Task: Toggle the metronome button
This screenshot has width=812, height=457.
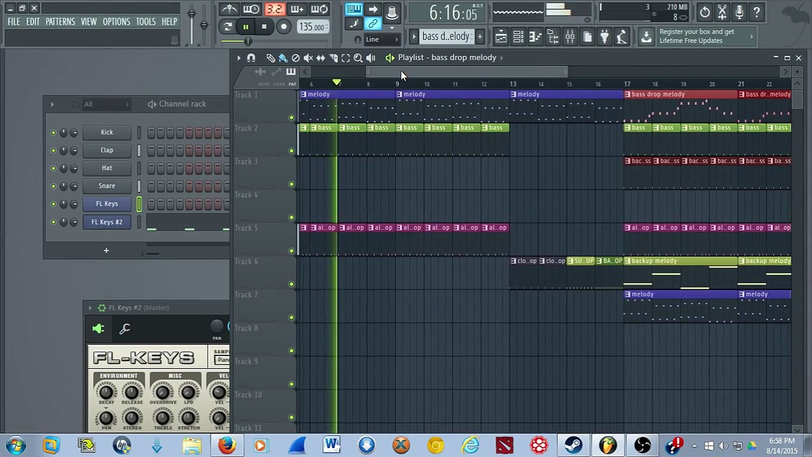Action: pyautogui.click(x=229, y=10)
